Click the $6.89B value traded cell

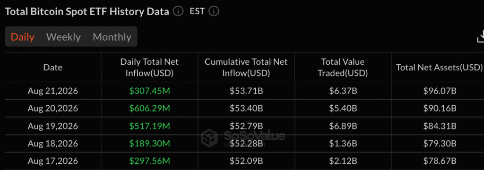tap(343, 126)
